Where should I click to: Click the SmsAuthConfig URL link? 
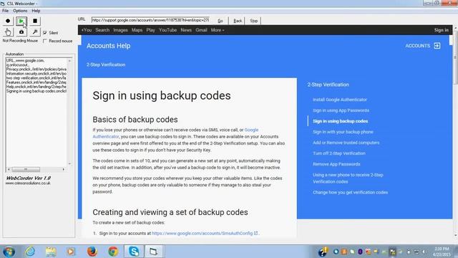[202, 234]
